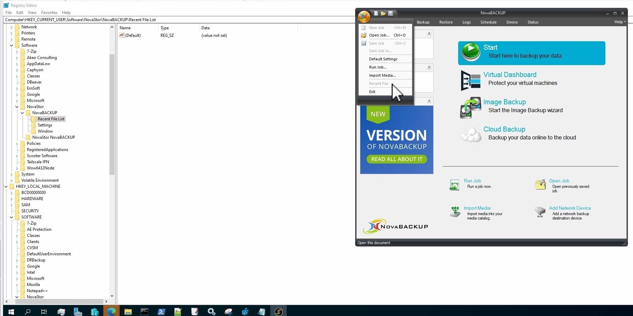Collapse the HKEY_LOCAL_MACHINE hive
Screen dimensions: 633x316
6,186
